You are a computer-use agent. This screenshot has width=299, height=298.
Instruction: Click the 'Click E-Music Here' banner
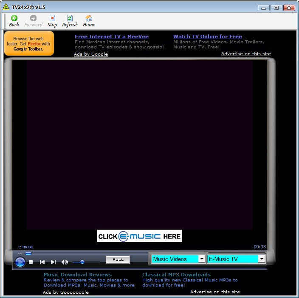point(140,236)
